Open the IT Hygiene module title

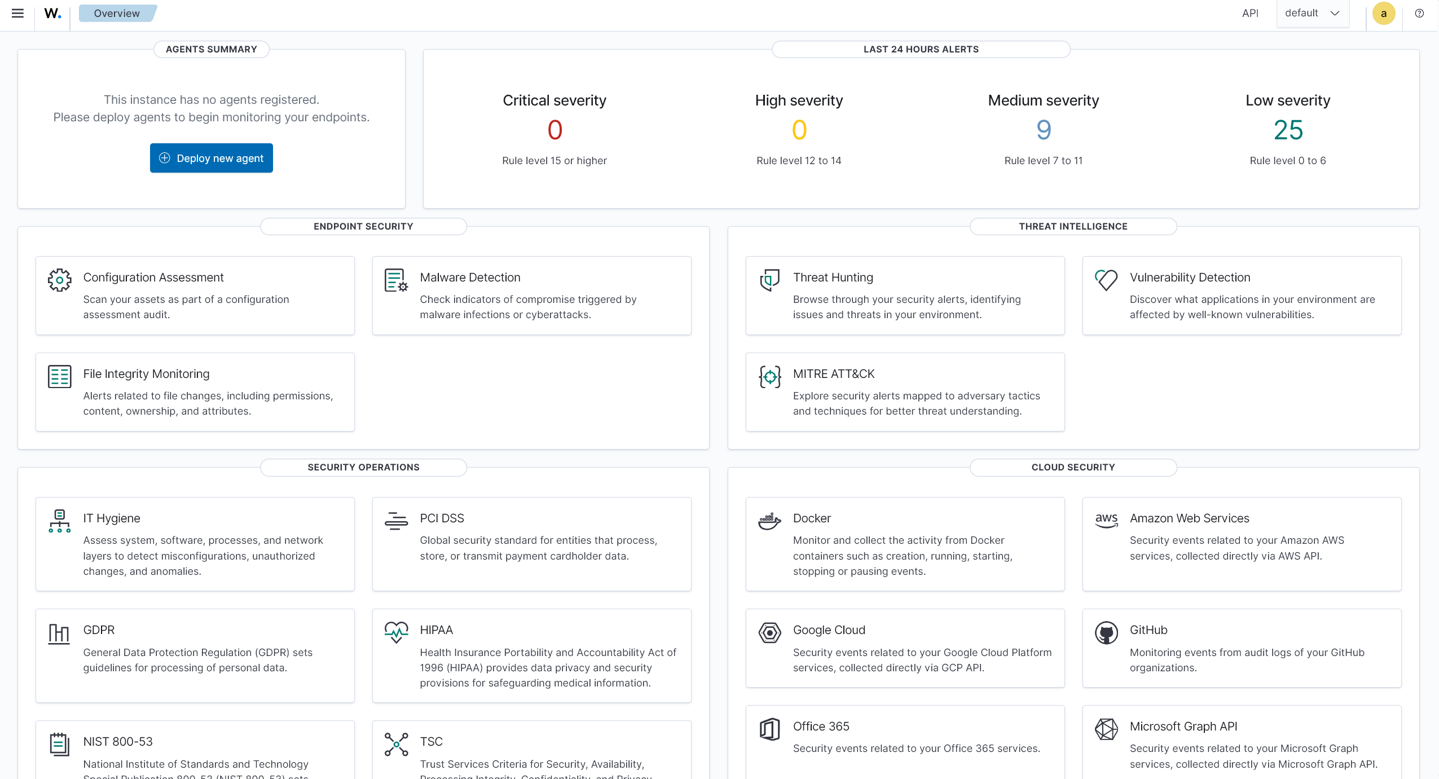(112, 518)
